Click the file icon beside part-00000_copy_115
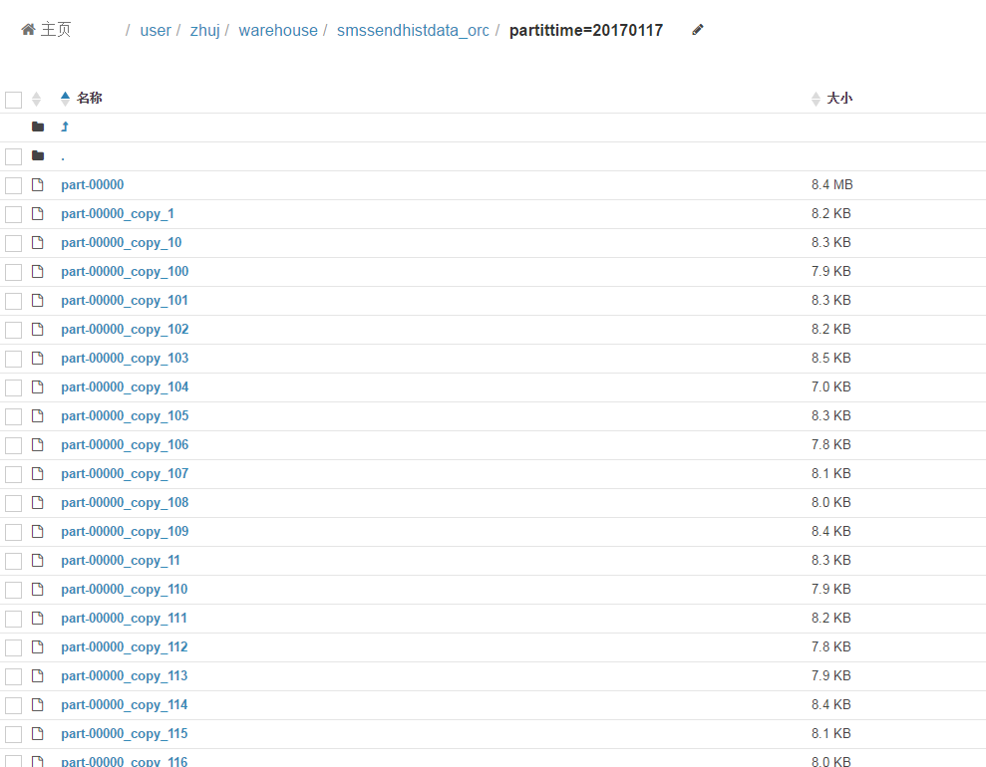The width and height of the screenshot is (986, 767). point(38,734)
